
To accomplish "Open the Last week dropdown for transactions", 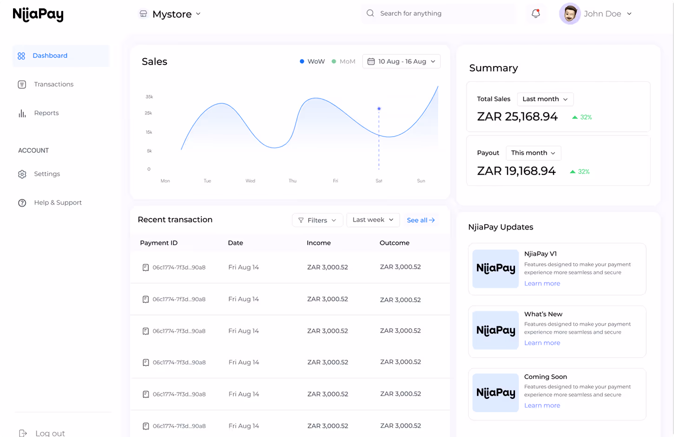I will coord(373,219).
